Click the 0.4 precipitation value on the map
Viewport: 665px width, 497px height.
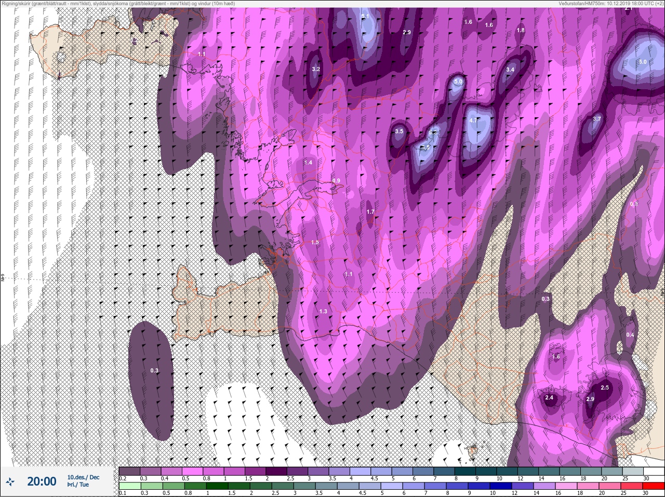point(630,335)
